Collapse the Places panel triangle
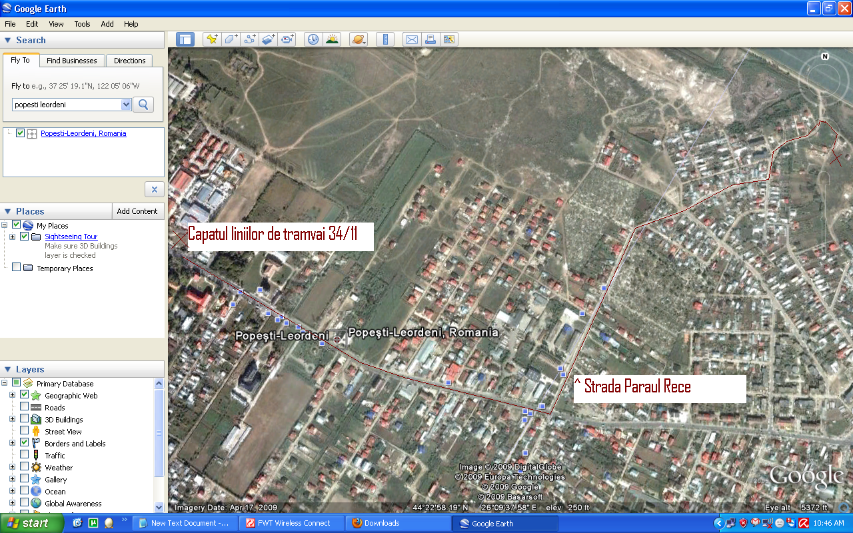This screenshot has height=533, width=853. click(7, 211)
